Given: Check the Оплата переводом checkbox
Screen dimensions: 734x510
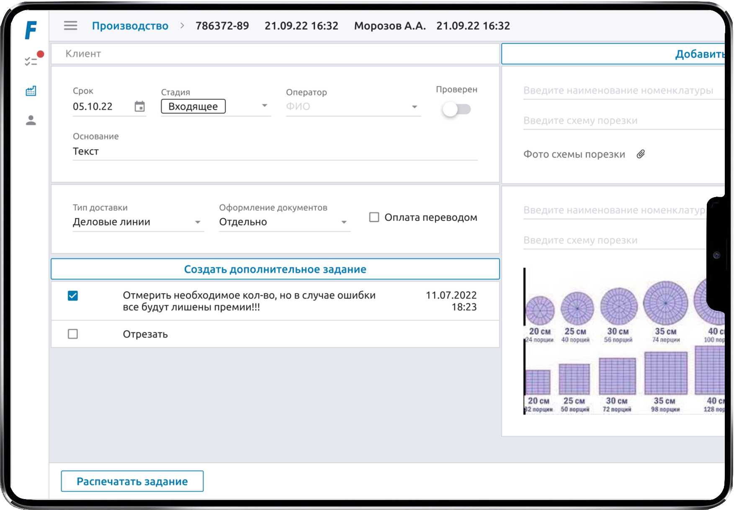Looking at the screenshot, I should (374, 218).
